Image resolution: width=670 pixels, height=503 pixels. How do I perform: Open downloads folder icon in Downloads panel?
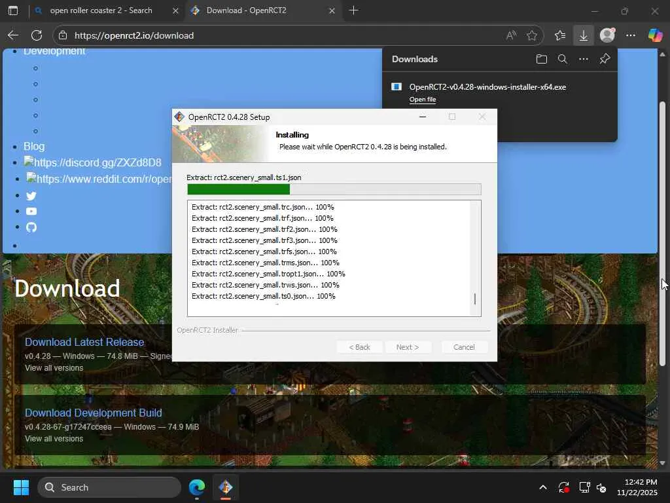point(541,59)
